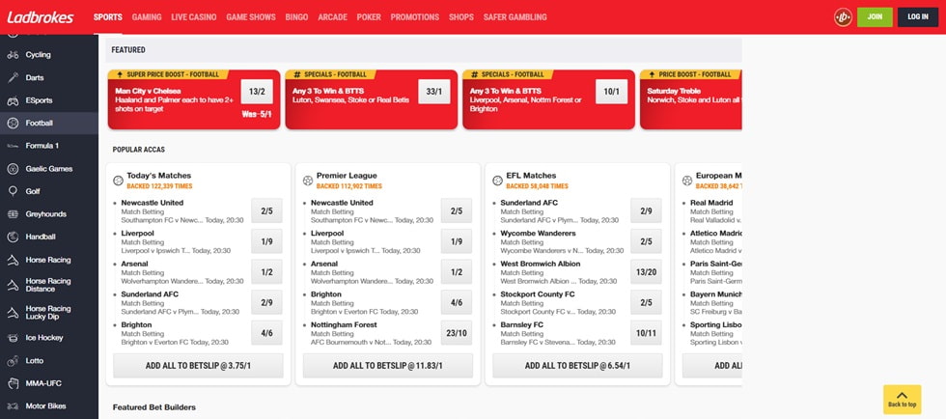This screenshot has height=419, width=946.
Task: Select the Motor Bikes icon
Action: (13, 406)
